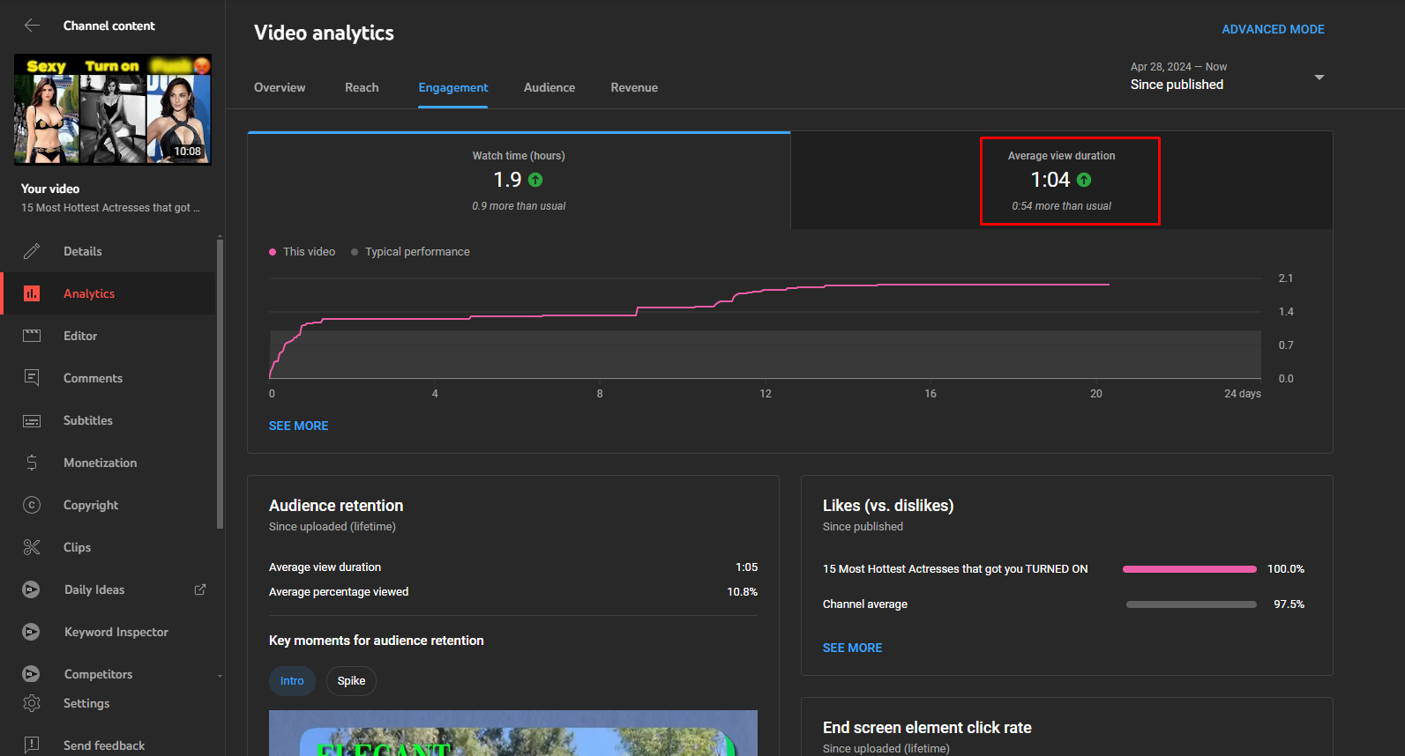Click the End screen element click rate heading
Viewport: 1405px width, 756px height.
(927, 728)
